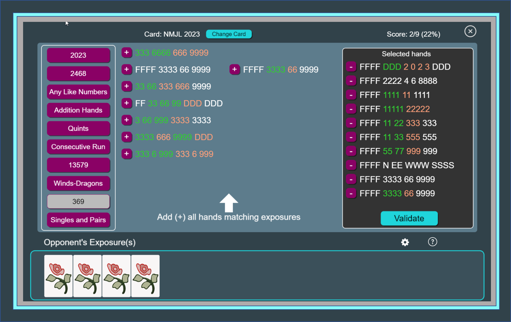Open the Winds-Dragons category
Image resolution: width=511 pixels, height=322 pixels.
click(x=78, y=183)
